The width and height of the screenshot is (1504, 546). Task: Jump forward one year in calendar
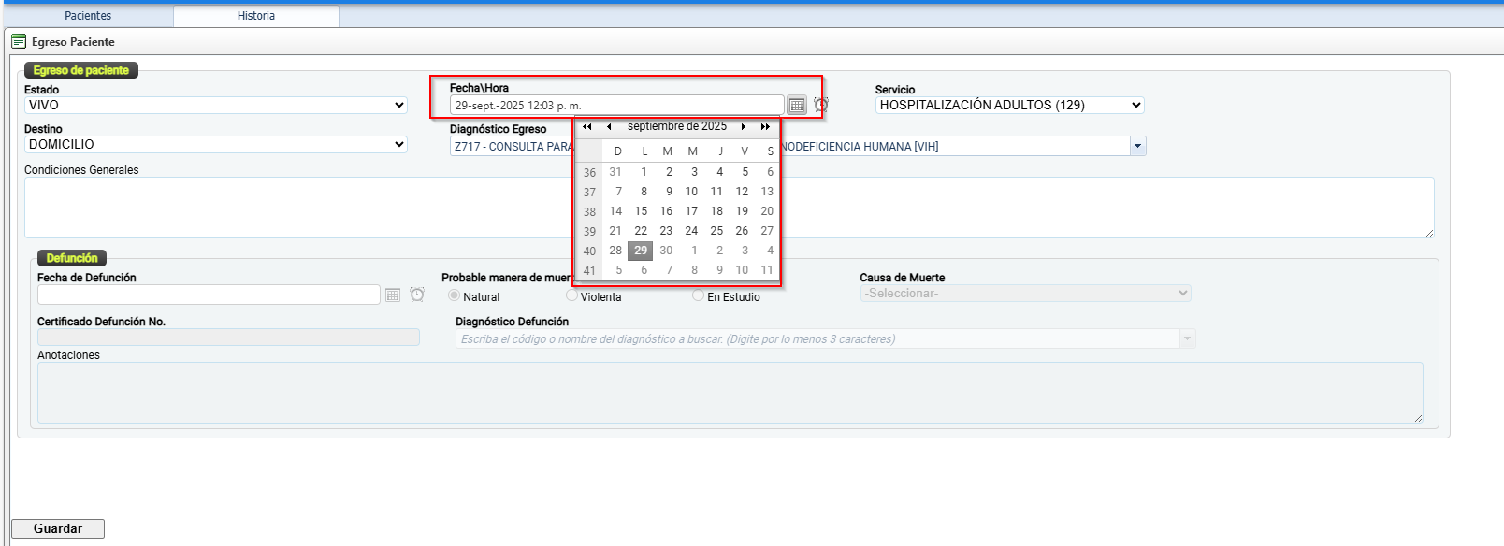(765, 127)
